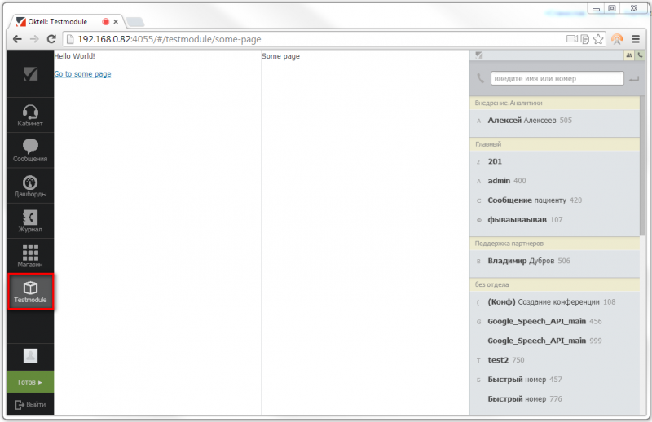Viewport: 652px width, 422px height.
Task: Toggle the contacts view in phone panel
Action: [629, 55]
